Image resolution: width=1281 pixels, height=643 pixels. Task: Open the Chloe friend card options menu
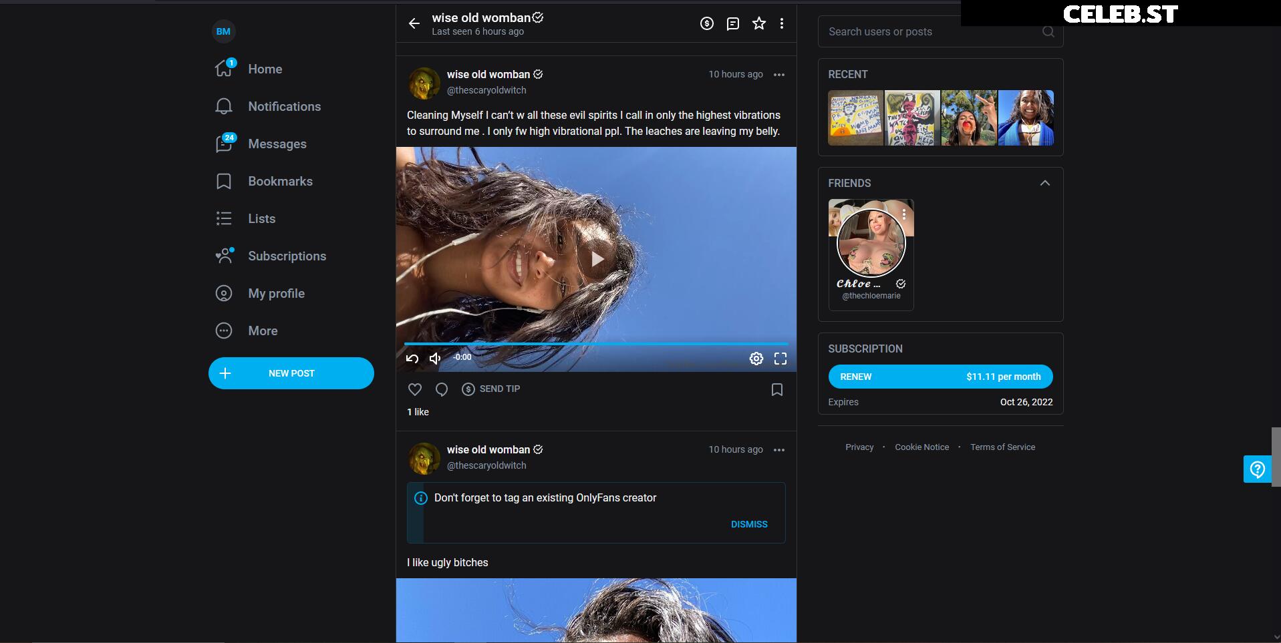(x=904, y=214)
